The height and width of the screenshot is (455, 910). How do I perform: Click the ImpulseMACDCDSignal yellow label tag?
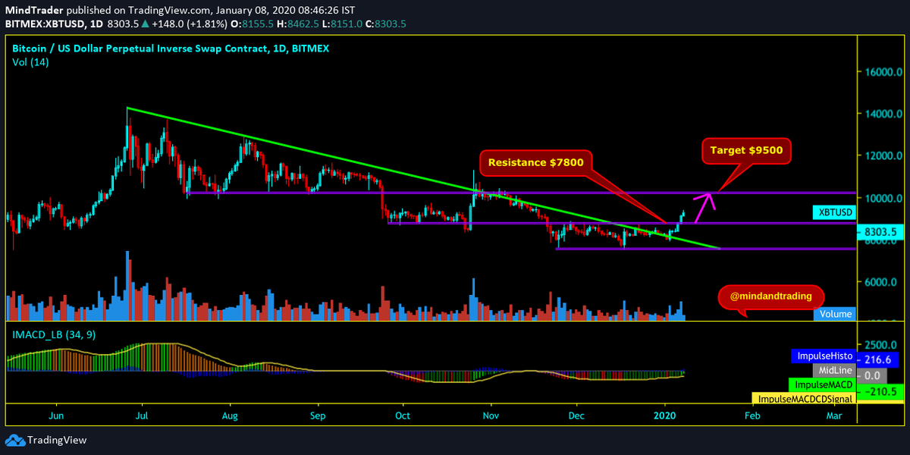coord(803,398)
